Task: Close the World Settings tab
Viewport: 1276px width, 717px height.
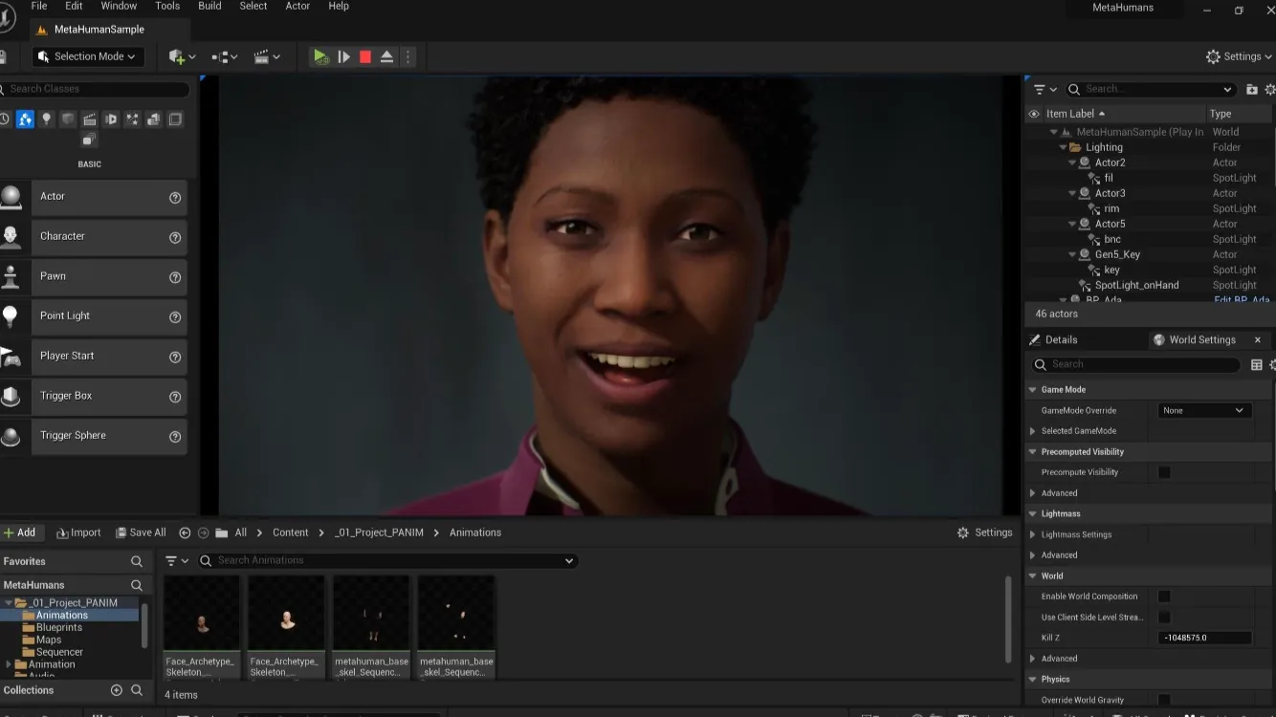Action: click(1258, 339)
